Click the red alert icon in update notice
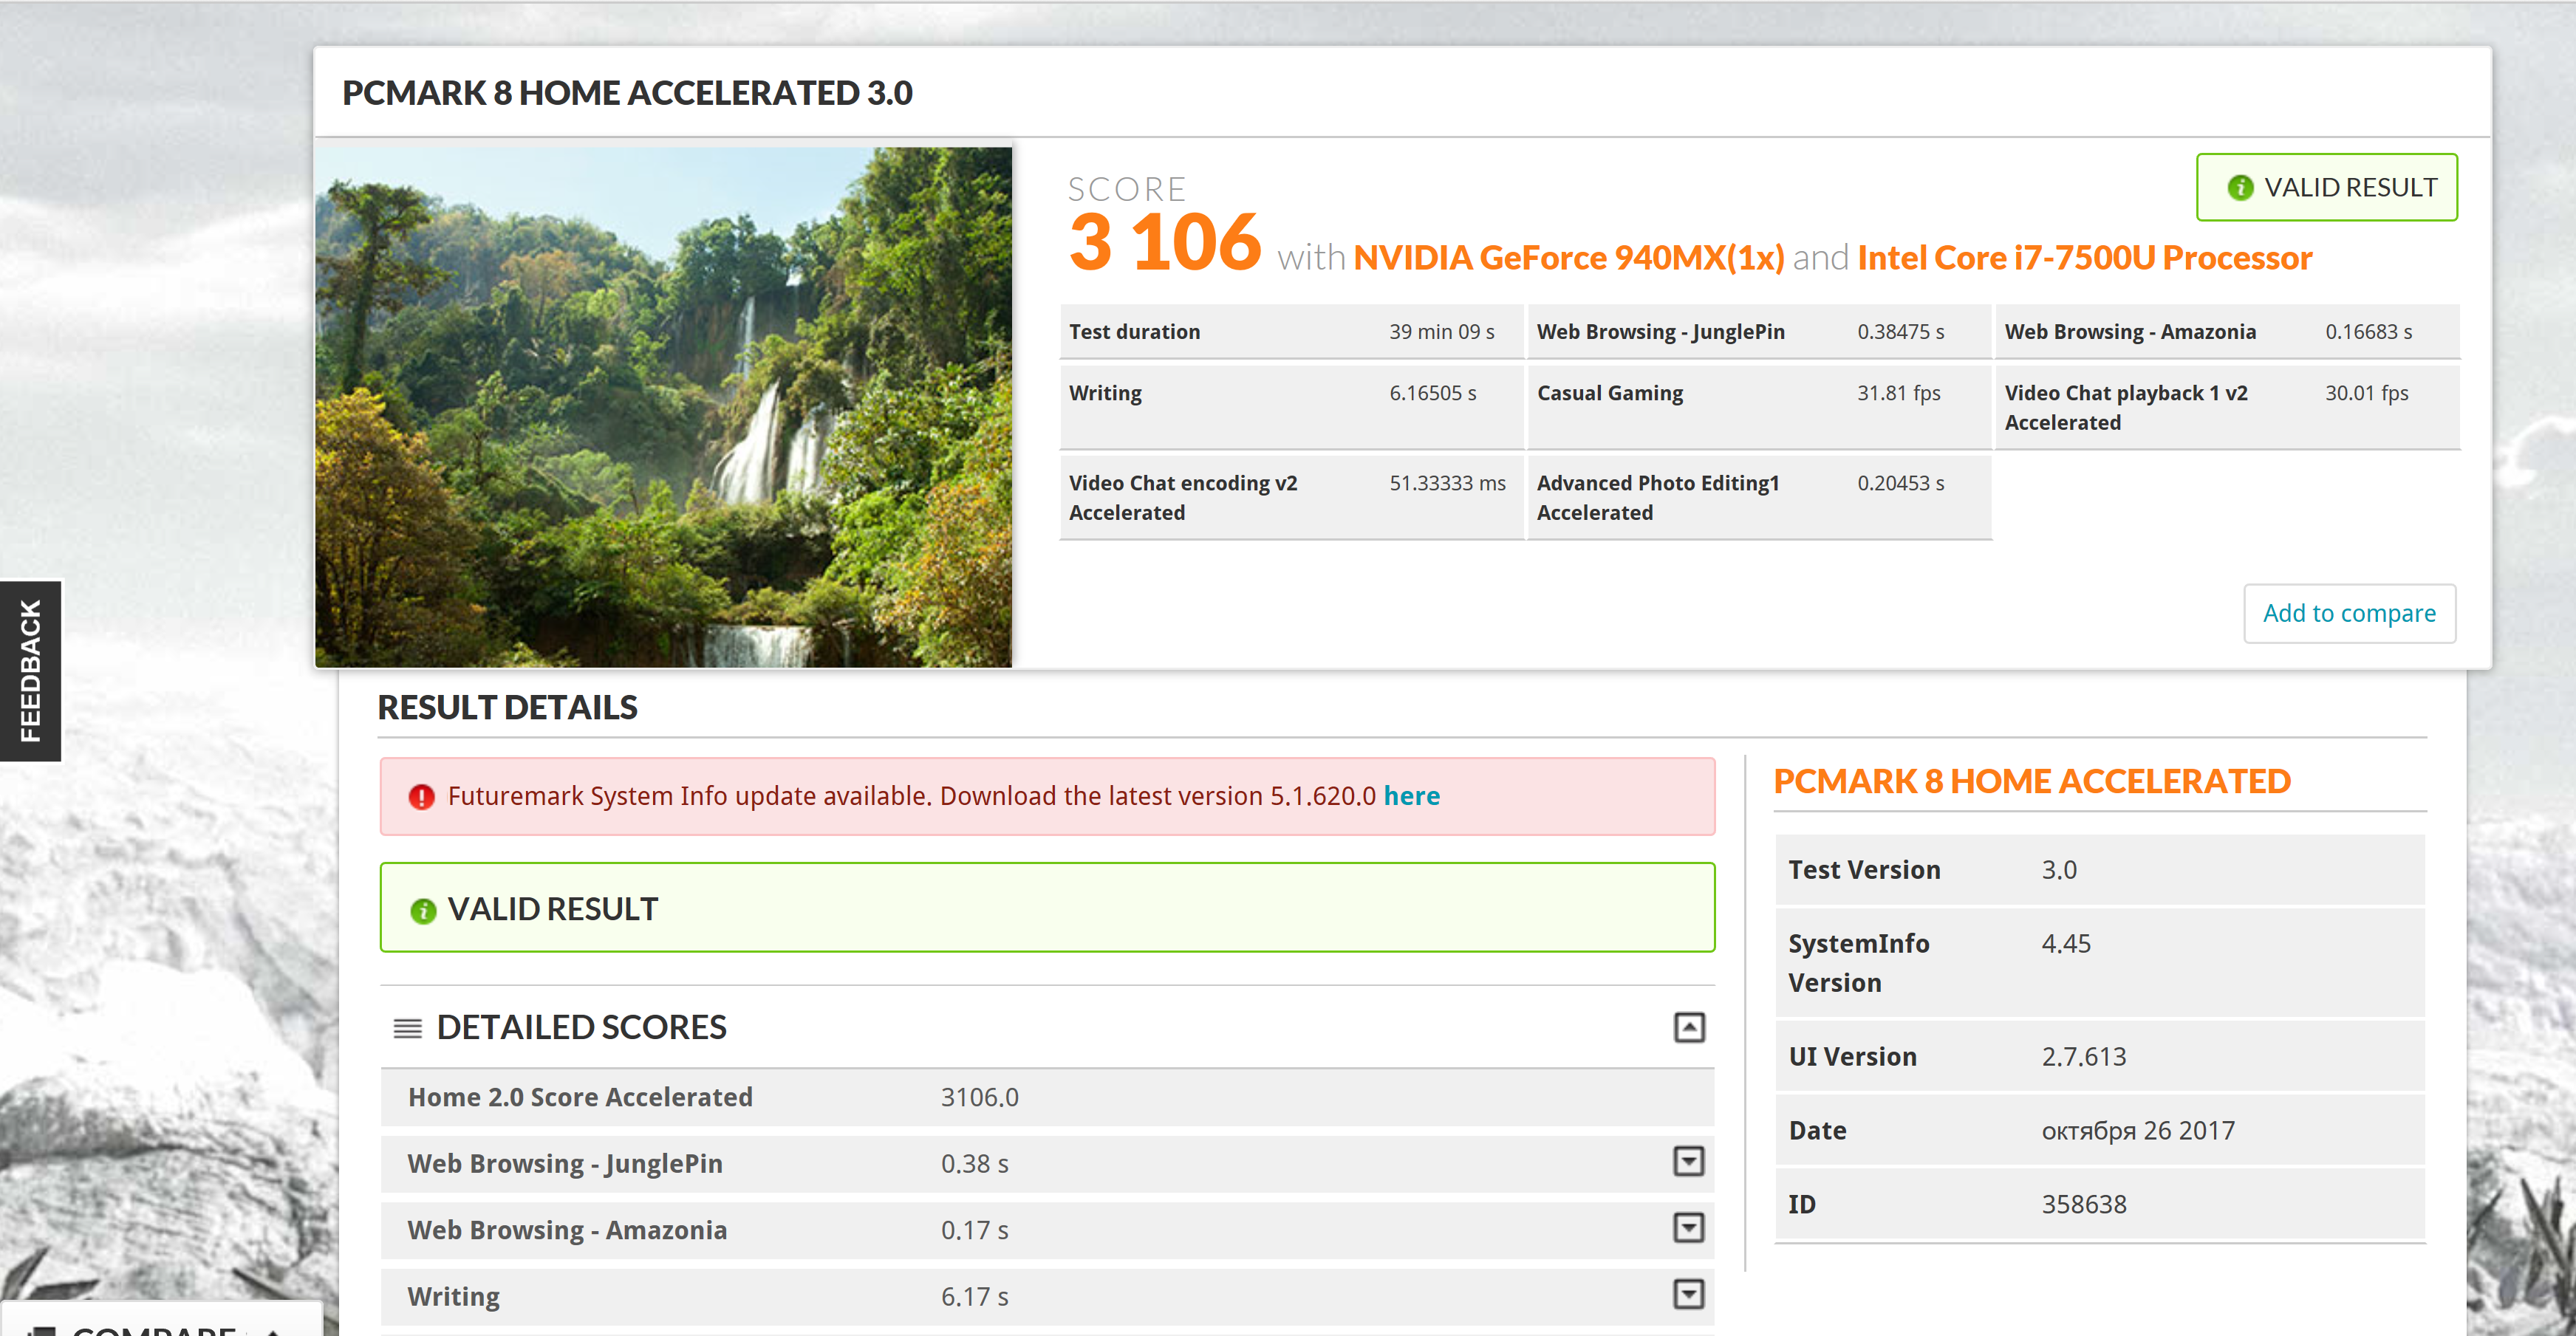Image resolution: width=2576 pixels, height=1336 pixels. (x=422, y=797)
